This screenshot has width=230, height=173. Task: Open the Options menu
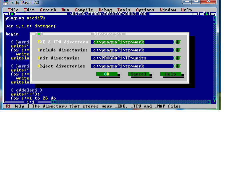(145, 10)
